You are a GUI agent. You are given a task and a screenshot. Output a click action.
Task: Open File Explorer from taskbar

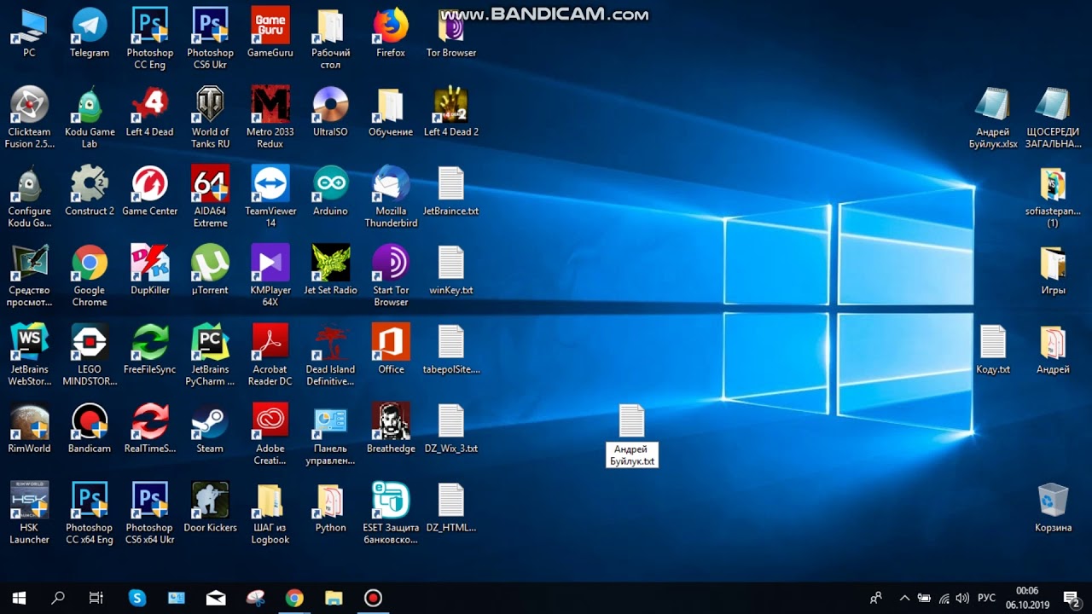[x=334, y=598]
